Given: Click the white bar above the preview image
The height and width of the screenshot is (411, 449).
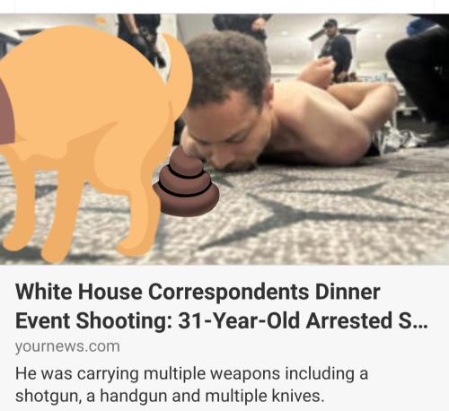Looking at the screenshot, I should (224, 6).
